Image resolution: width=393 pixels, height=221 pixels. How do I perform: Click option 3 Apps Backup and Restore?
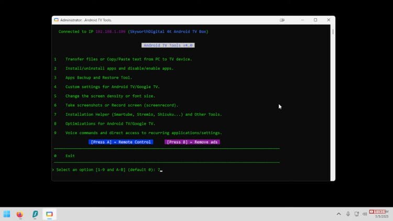(99, 78)
